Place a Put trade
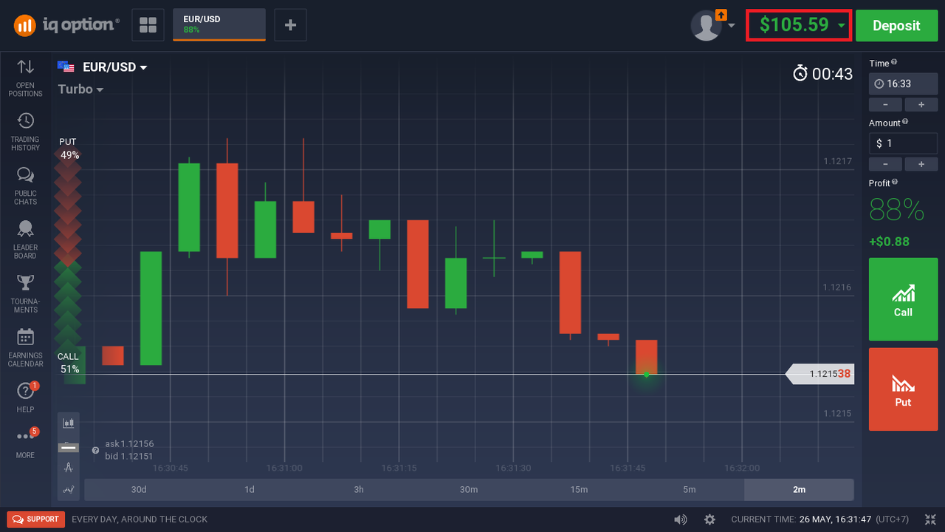 [x=903, y=389]
